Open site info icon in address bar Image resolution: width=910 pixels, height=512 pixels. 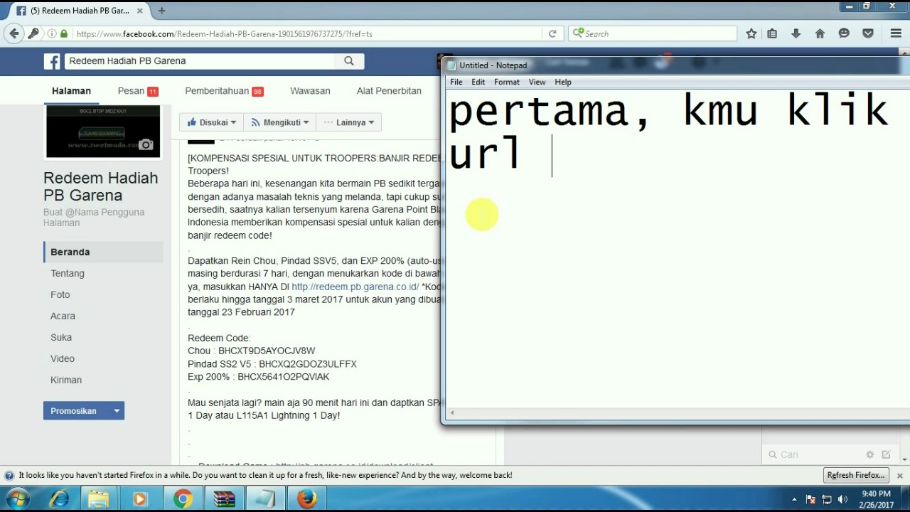click(x=52, y=33)
